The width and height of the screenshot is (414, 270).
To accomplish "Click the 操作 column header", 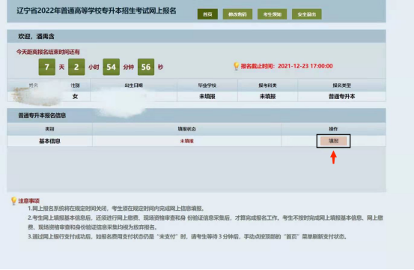I will [x=333, y=129].
